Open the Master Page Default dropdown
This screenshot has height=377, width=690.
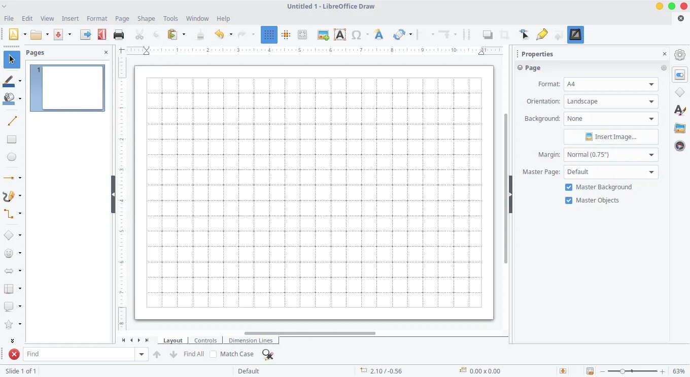pyautogui.click(x=611, y=172)
